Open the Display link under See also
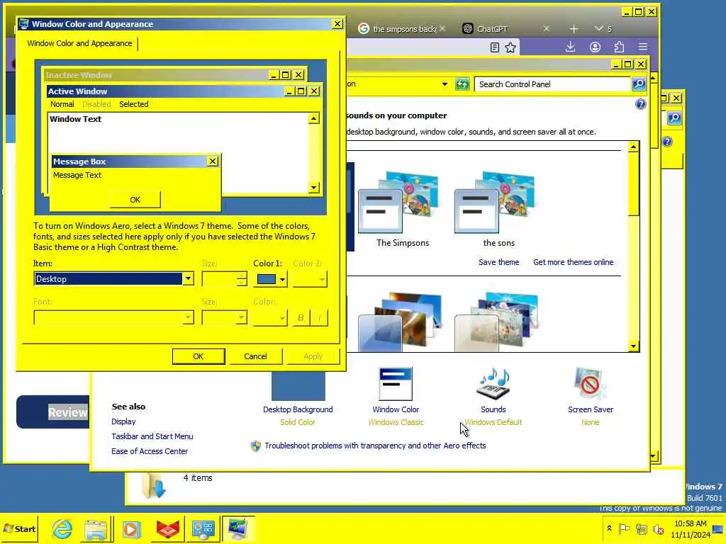 point(123,421)
